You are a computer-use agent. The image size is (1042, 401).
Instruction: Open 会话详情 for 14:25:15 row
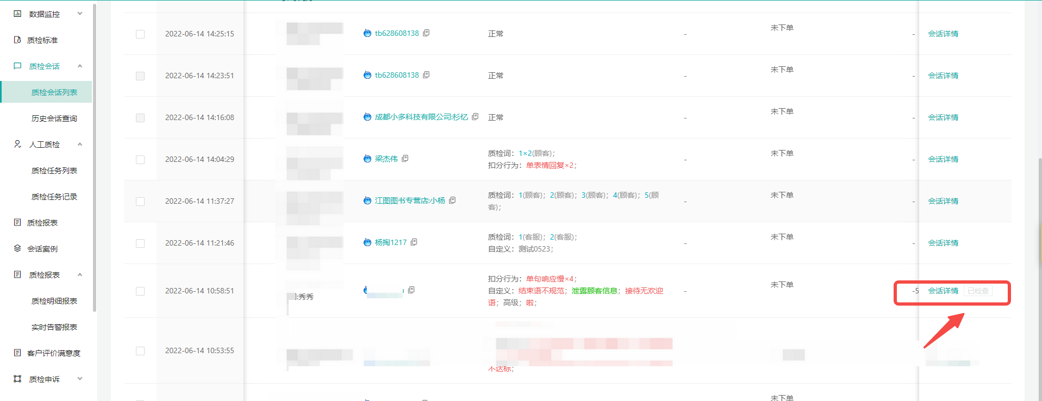[x=943, y=34]
